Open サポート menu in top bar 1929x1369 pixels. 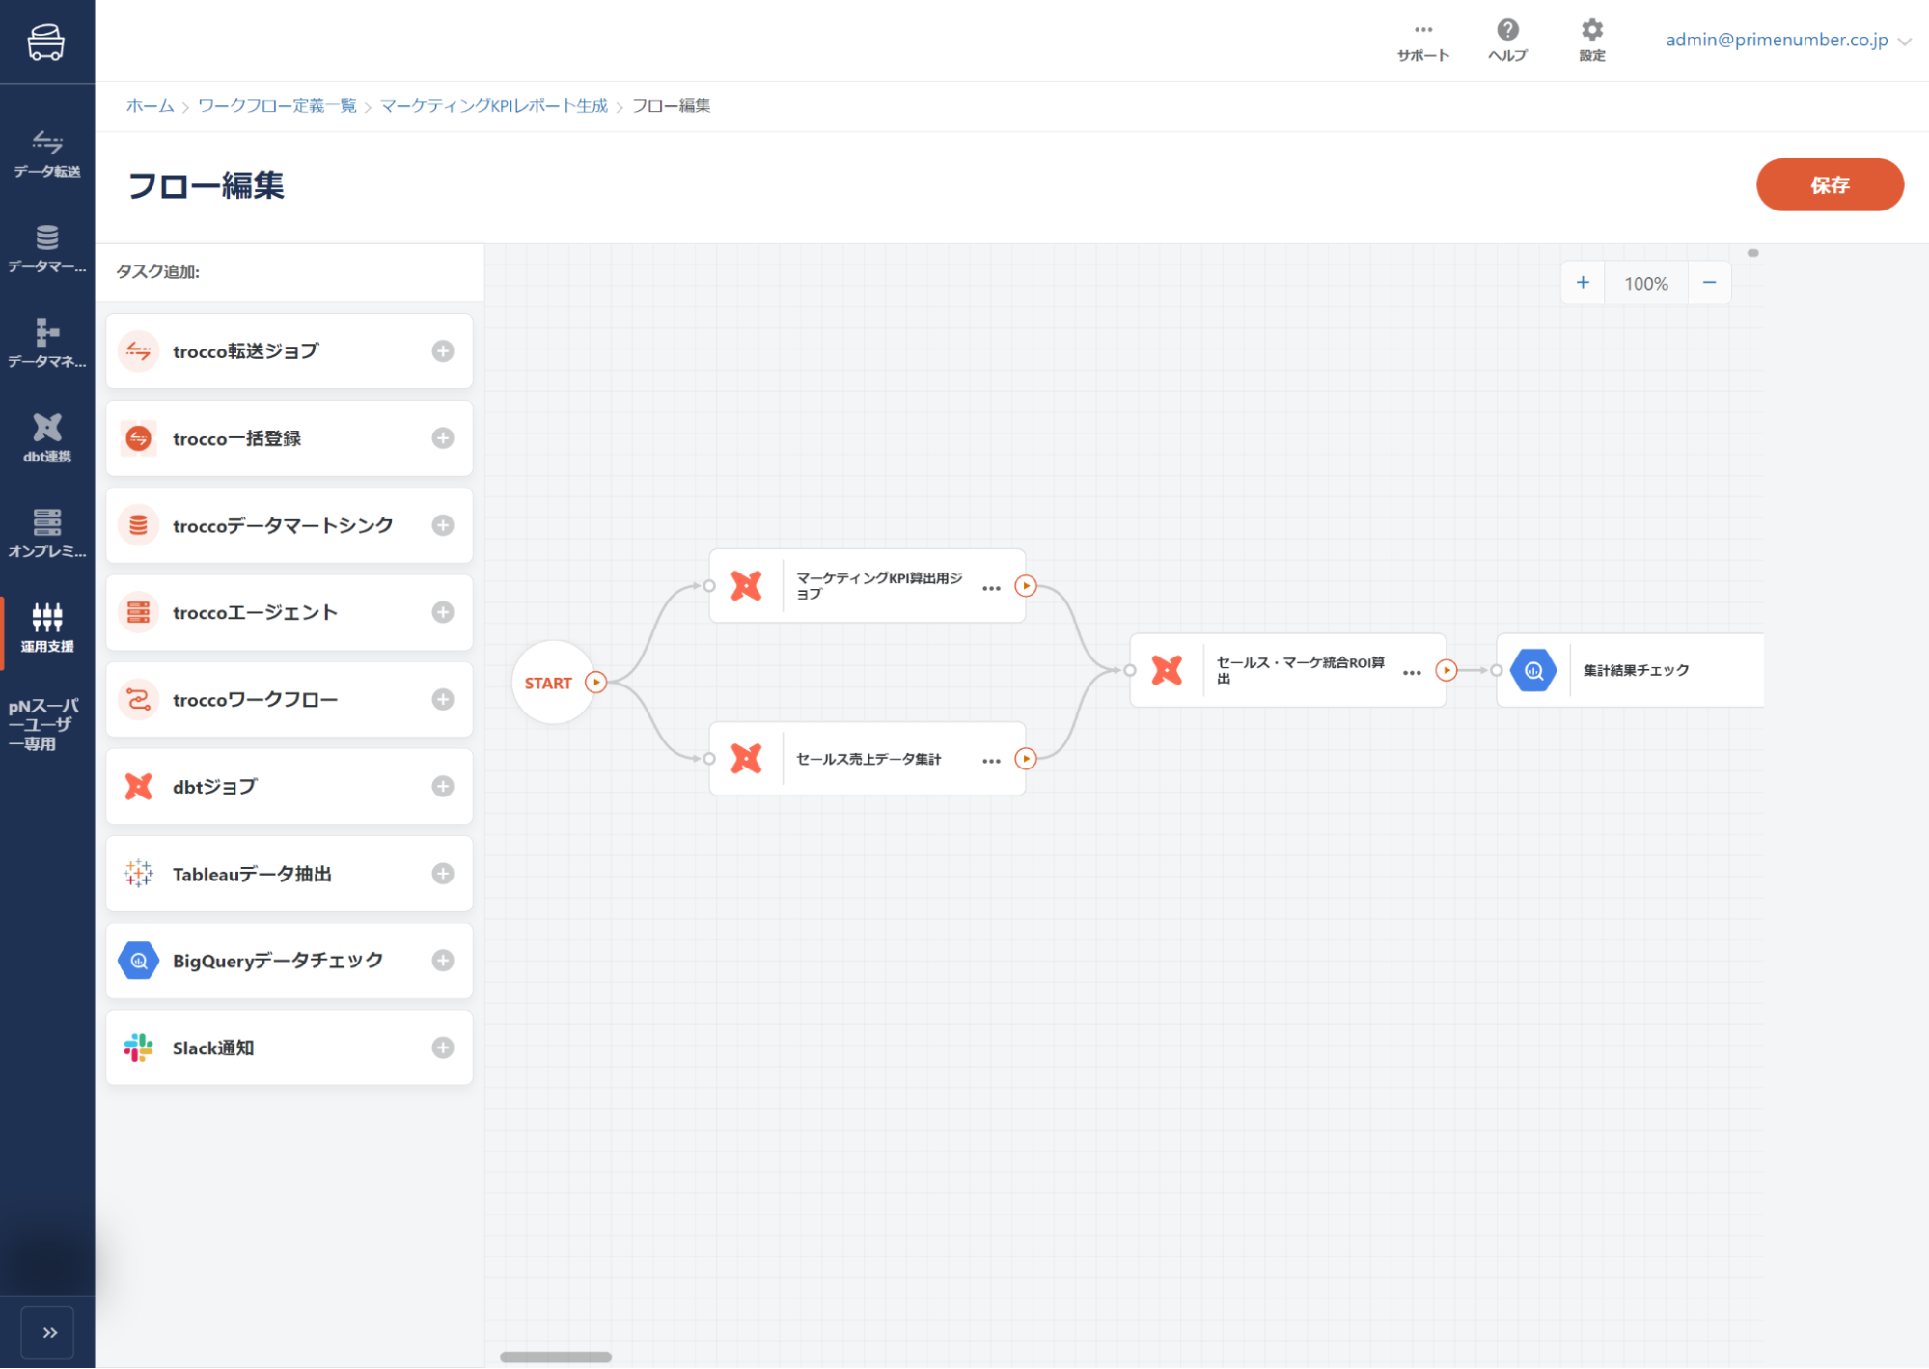point(1423,41)
